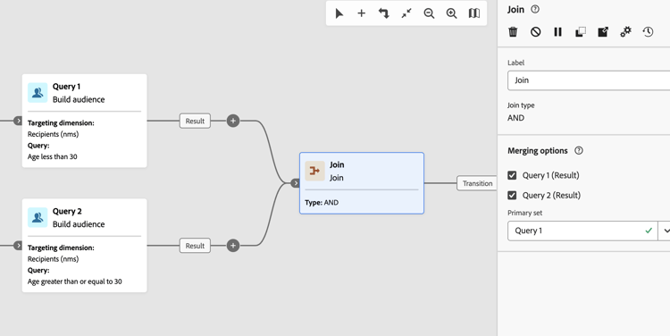
Task: Uncheck Query 1 (Result) checkbox
Action: (x=512, y=175)
